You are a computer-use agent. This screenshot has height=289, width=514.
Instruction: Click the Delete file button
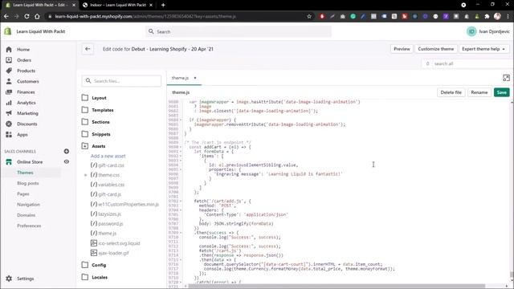451,92
